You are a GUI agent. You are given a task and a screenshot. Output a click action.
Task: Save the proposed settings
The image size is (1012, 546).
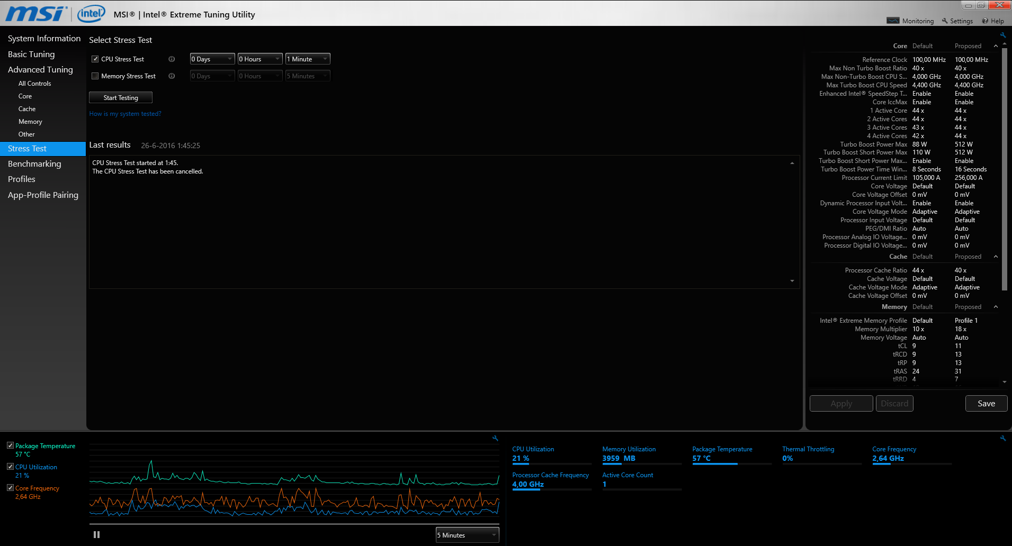point(986,404)
